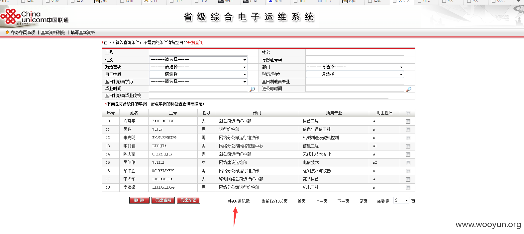Click the 当前[2/105]页 page indicator

274,201
